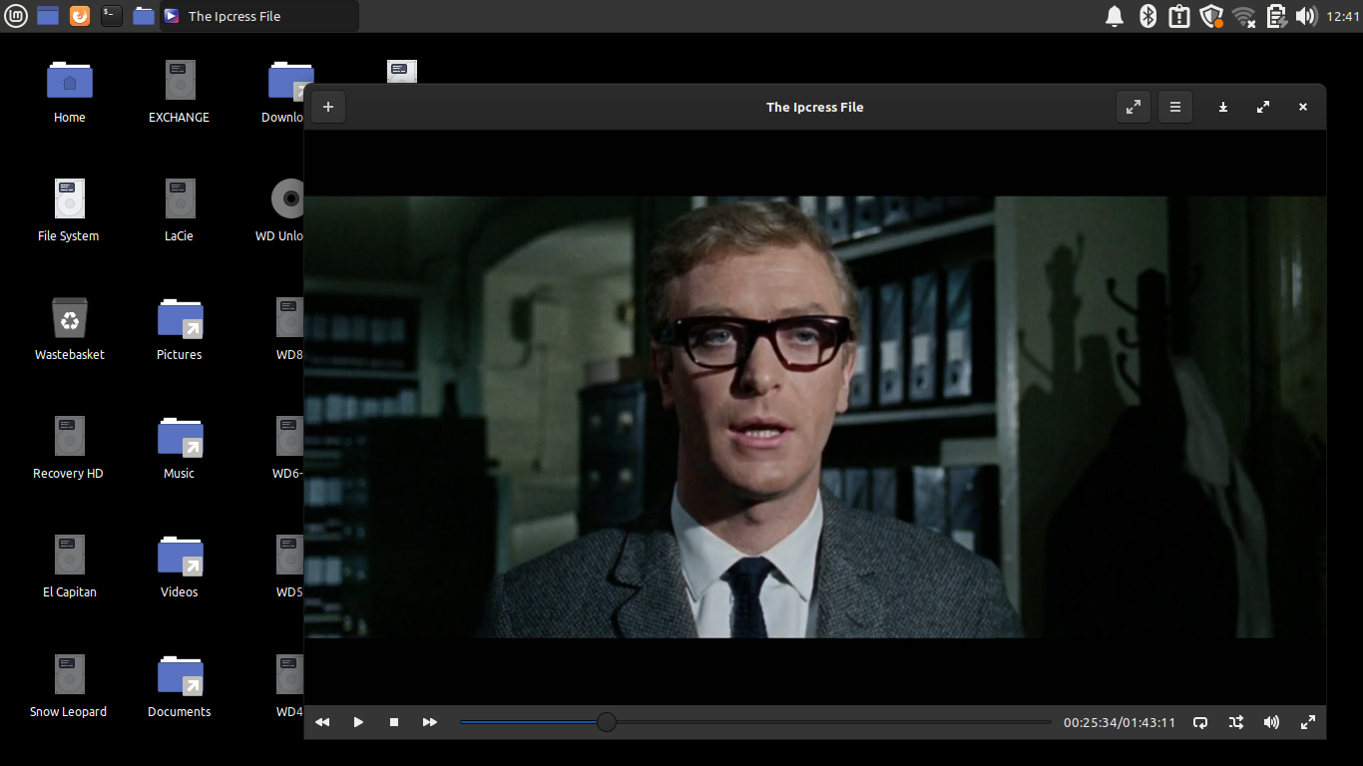Minimize the Ipcress File window
This screenshot has width=1363, height=766.
click(x=1223, y=107)
